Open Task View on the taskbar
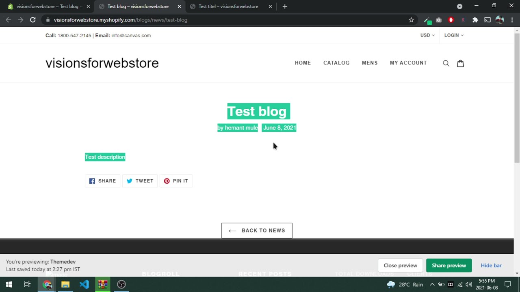This screenshot has width=520, height=292. (x=27, y=284)
